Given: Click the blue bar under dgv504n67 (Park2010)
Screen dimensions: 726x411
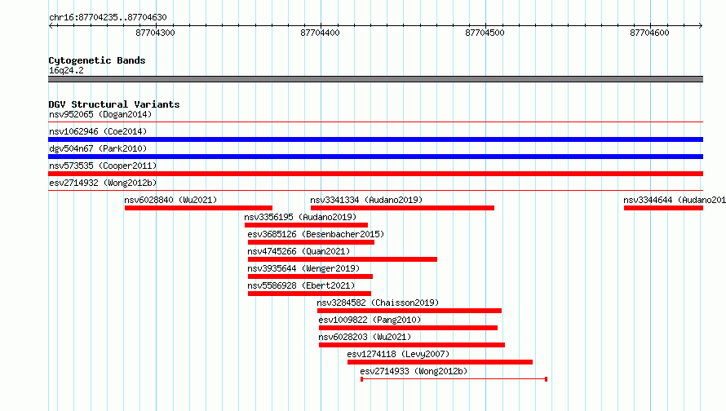Looking at the screenshot, I should coord(375,157).
